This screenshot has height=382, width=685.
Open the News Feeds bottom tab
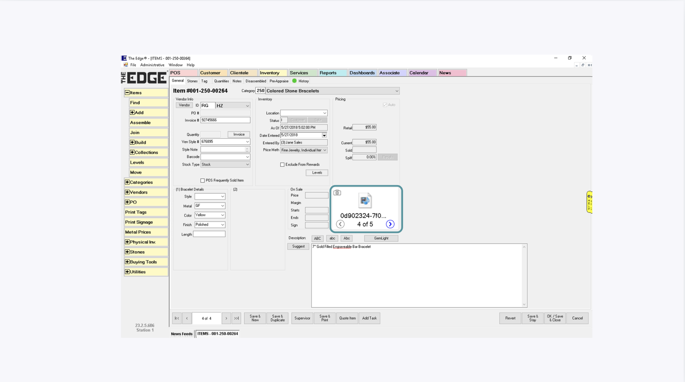(182, 334)
